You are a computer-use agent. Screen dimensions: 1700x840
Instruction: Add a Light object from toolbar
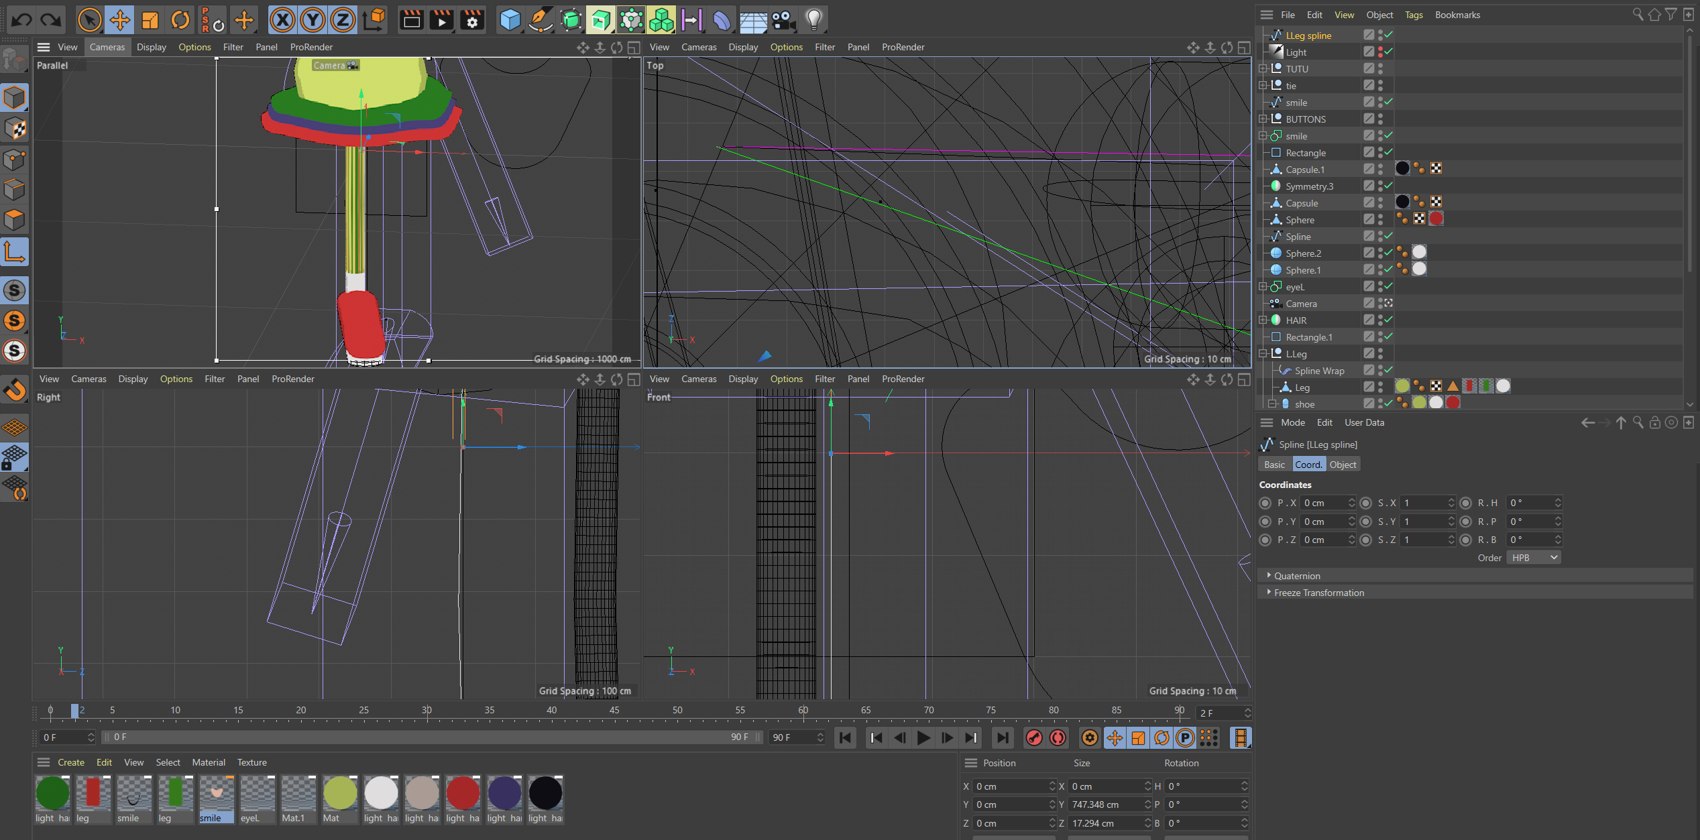[x=813, y=20]
